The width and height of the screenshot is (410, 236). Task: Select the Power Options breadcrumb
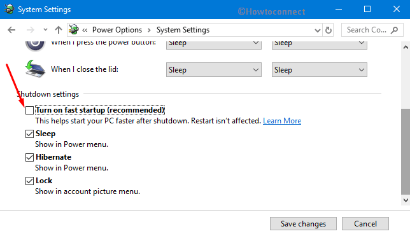(117, 30)
